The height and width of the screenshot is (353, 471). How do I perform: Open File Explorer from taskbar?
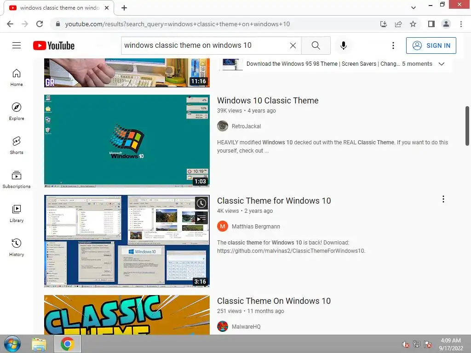[39, 344]
